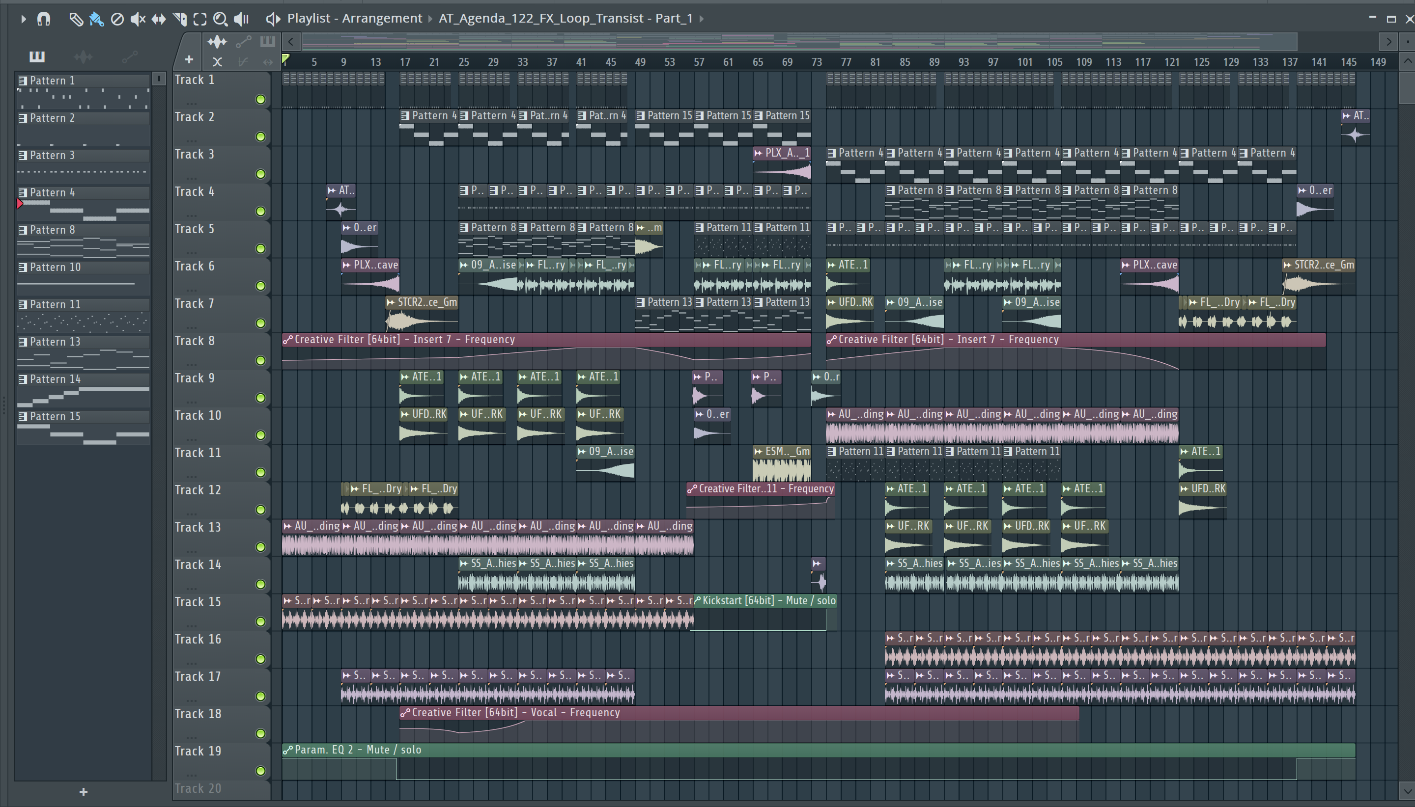
Task: Mute Track 17 with its green light
Action: point(260,696)
